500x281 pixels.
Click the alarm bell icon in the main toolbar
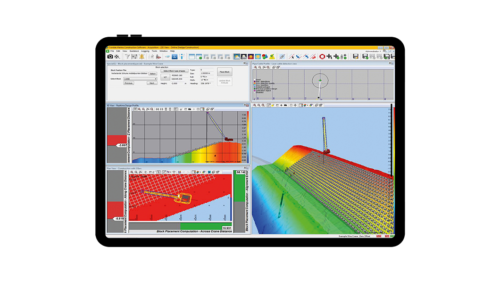pos(142,57)
